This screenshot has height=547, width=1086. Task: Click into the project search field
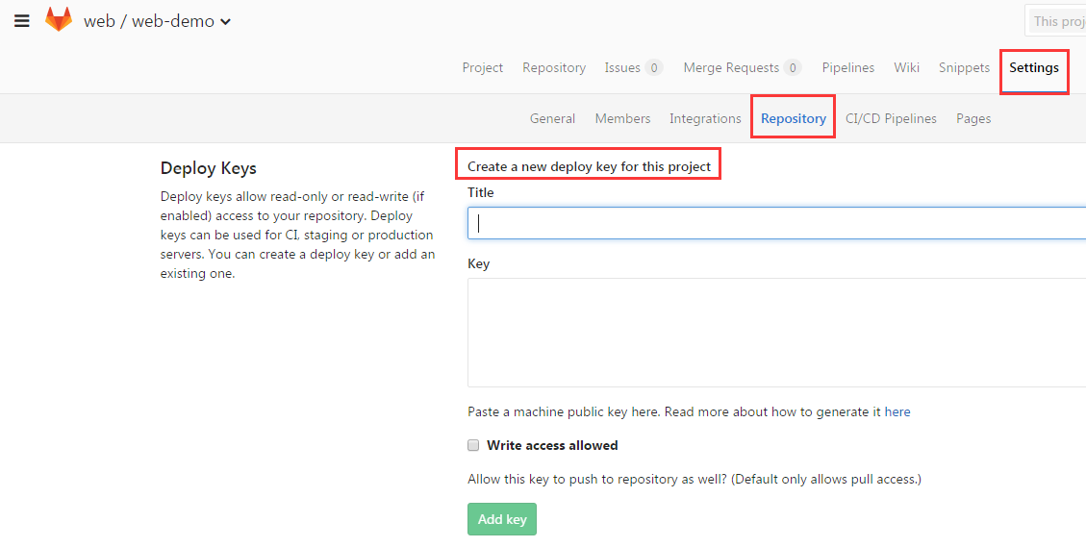(1055, 21)
